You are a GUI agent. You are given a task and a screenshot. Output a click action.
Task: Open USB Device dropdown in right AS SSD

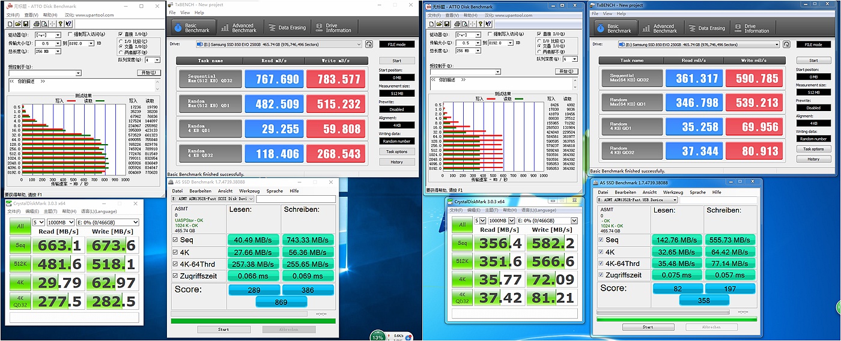pyautogui.click(x=637, y=200)
